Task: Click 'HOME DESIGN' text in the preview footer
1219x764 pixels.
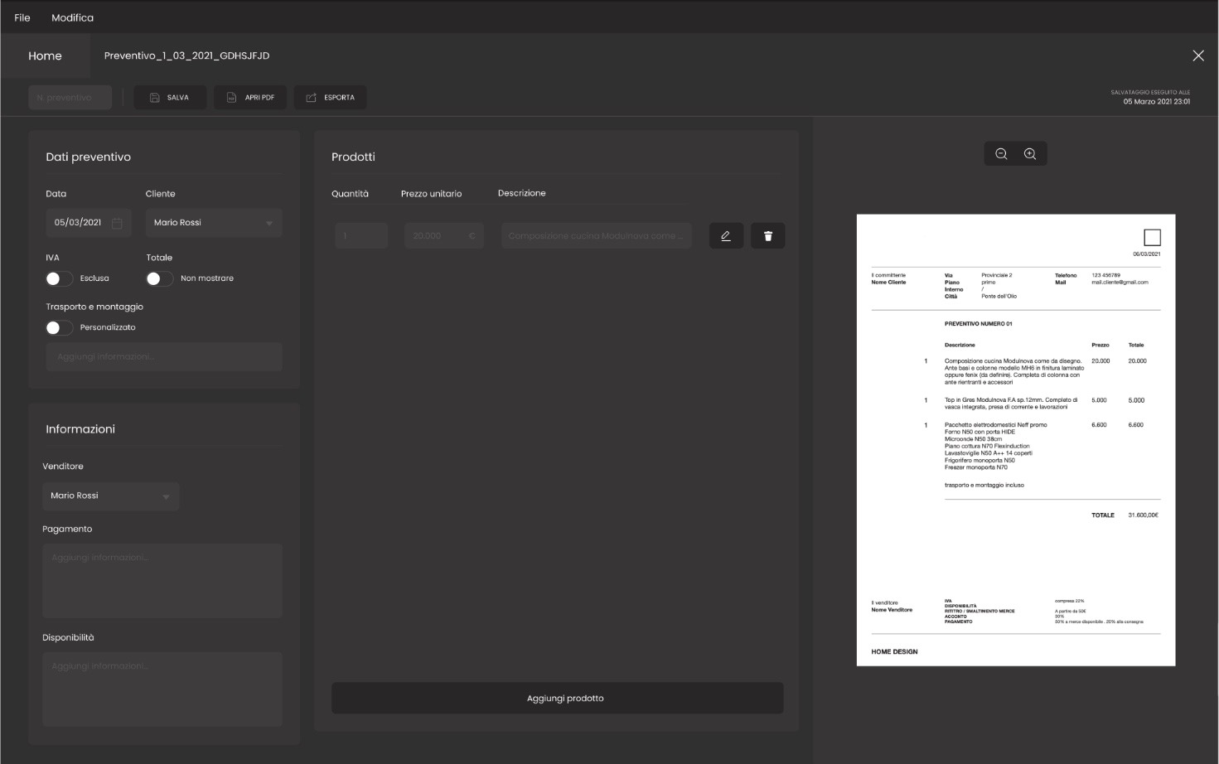Action: tap(894, 652)
